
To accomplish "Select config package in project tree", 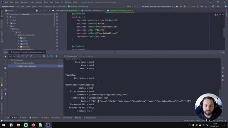I will click(x=25, y=44).
